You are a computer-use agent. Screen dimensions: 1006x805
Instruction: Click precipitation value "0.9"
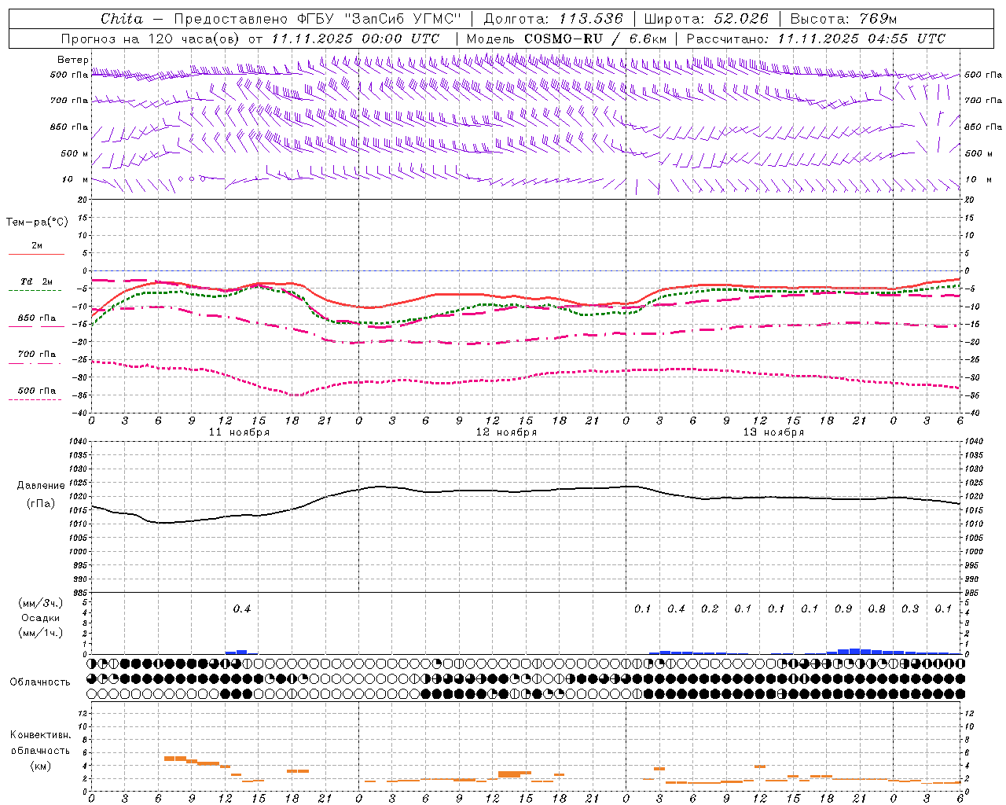(x=843, y=608)
